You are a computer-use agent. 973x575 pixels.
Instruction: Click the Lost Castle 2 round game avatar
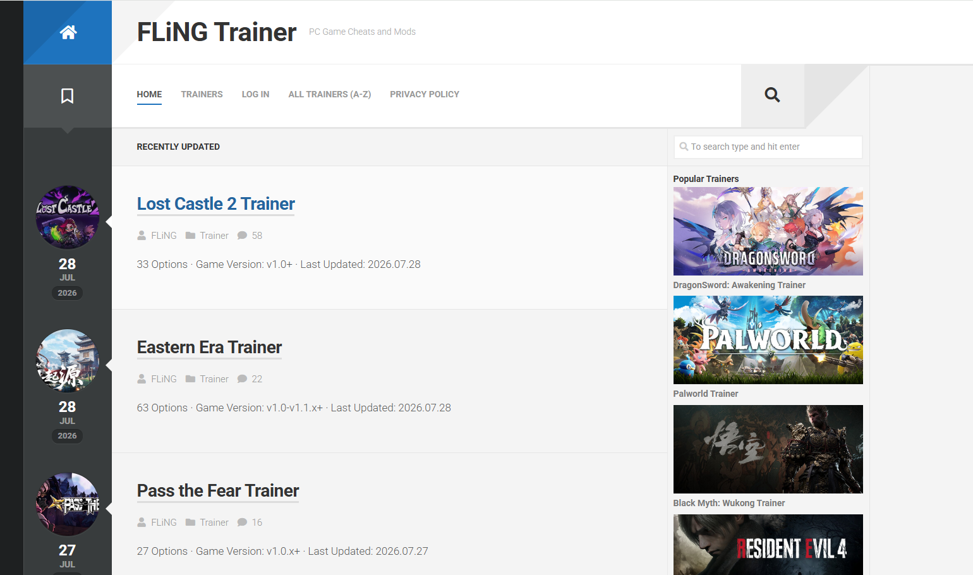click(68, 217)
